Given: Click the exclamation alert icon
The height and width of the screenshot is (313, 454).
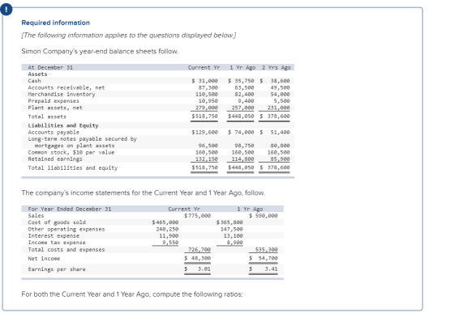Looking at the screenshot, I should click(6, 10).
